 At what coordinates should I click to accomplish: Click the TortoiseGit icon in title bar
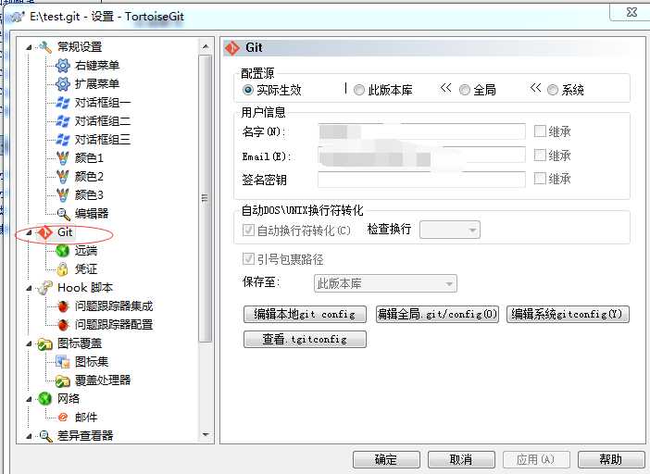[17, 17]
